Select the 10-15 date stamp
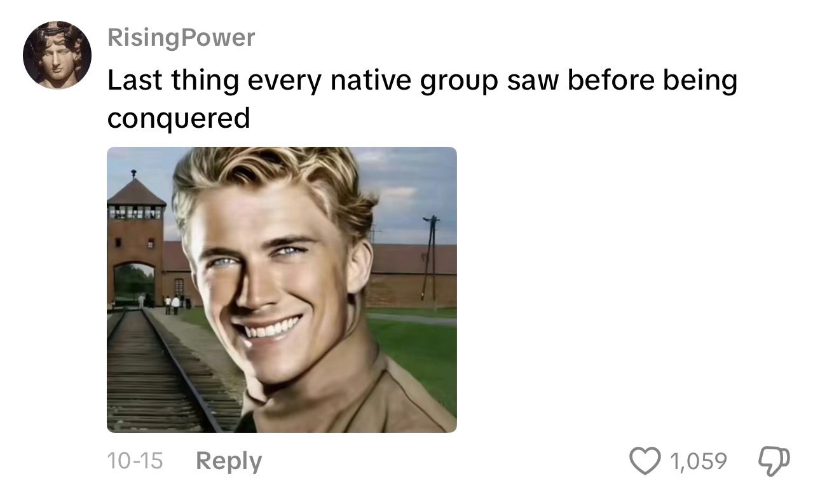Image resolution: width=820 pixels, height=483 pixels. pyautogui.click(x=135, y=460)
